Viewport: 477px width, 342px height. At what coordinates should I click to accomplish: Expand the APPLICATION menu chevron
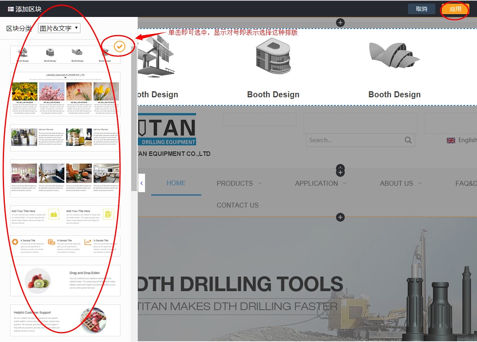(345, 183)
